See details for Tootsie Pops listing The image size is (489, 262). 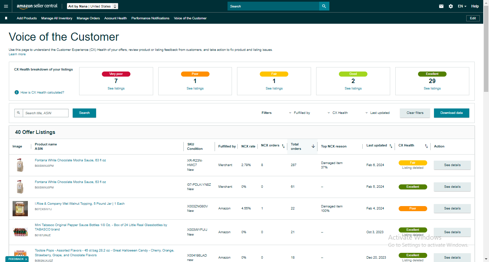tap(452, 257)
